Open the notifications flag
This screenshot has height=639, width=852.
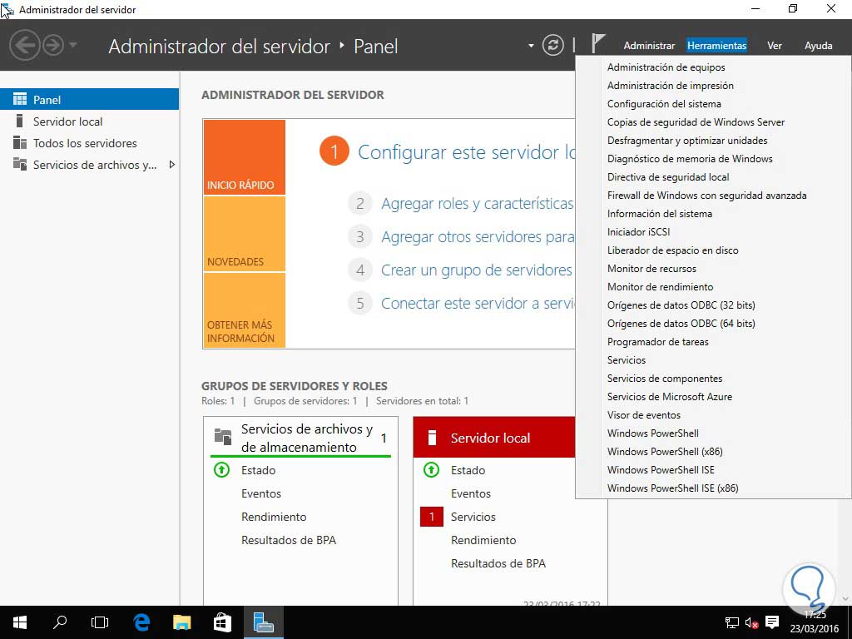click(x=597, y=43)
